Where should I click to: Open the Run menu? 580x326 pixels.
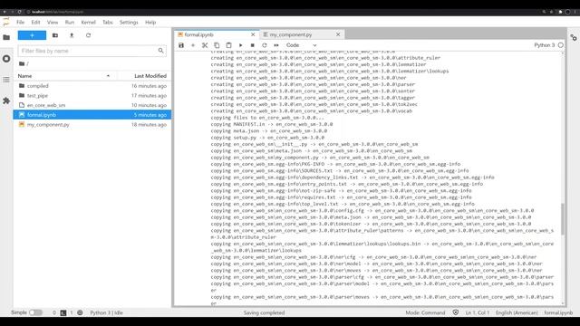pyautogui.click(x=70, y=22)
